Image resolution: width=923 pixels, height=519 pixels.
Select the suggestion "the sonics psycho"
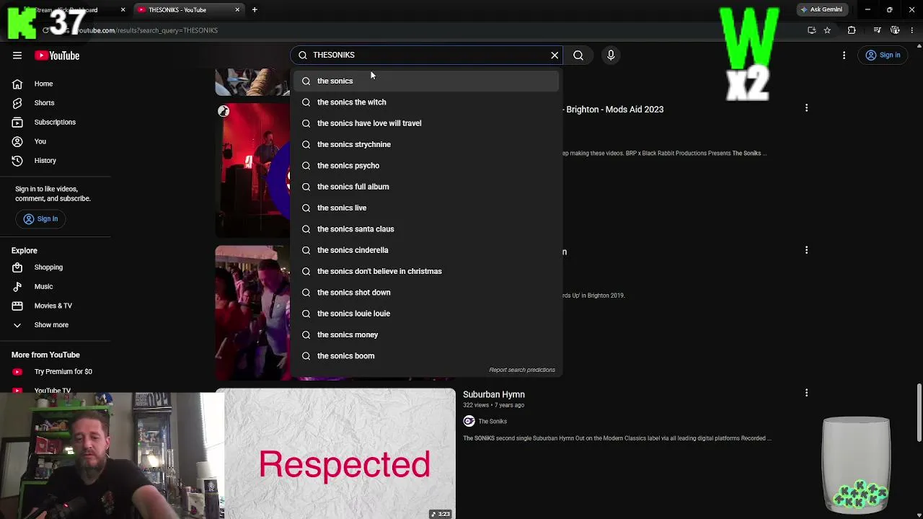tap(425, 166)
